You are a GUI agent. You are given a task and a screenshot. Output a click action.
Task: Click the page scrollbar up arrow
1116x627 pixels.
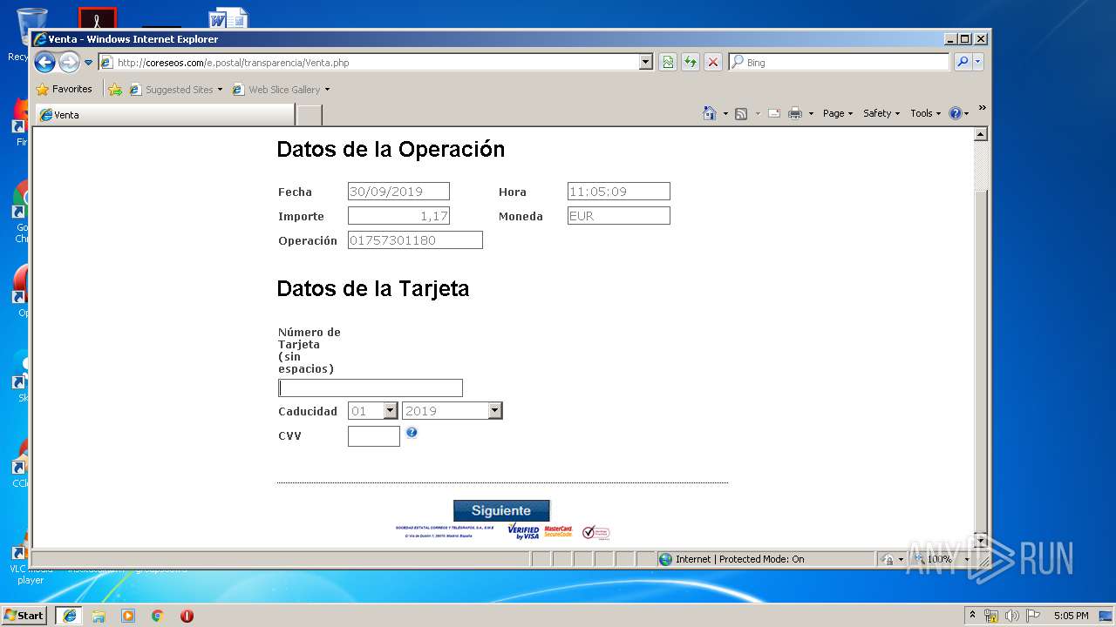point(981,134)
